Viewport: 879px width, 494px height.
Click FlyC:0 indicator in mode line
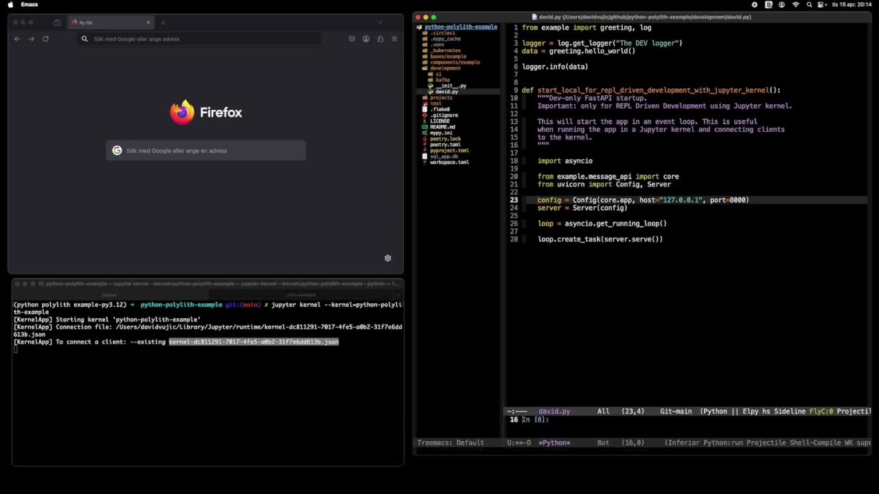click(x=821, y=411)
